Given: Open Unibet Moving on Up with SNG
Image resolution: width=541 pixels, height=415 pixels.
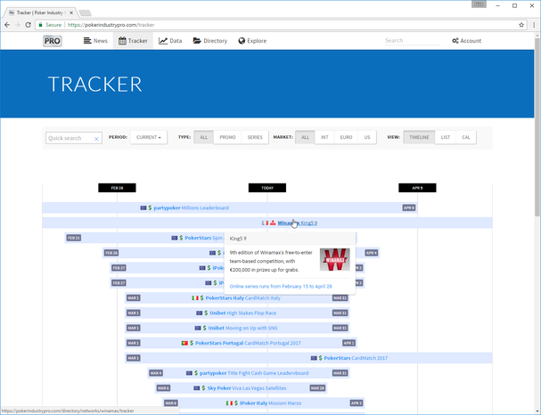Looking at the screenshot, I should tap(242, 328).
